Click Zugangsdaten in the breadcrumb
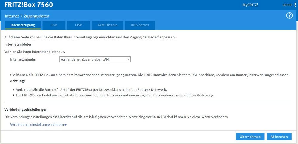Screen dimensions: 298x144 pyautogui.click(x=36, y=16)
